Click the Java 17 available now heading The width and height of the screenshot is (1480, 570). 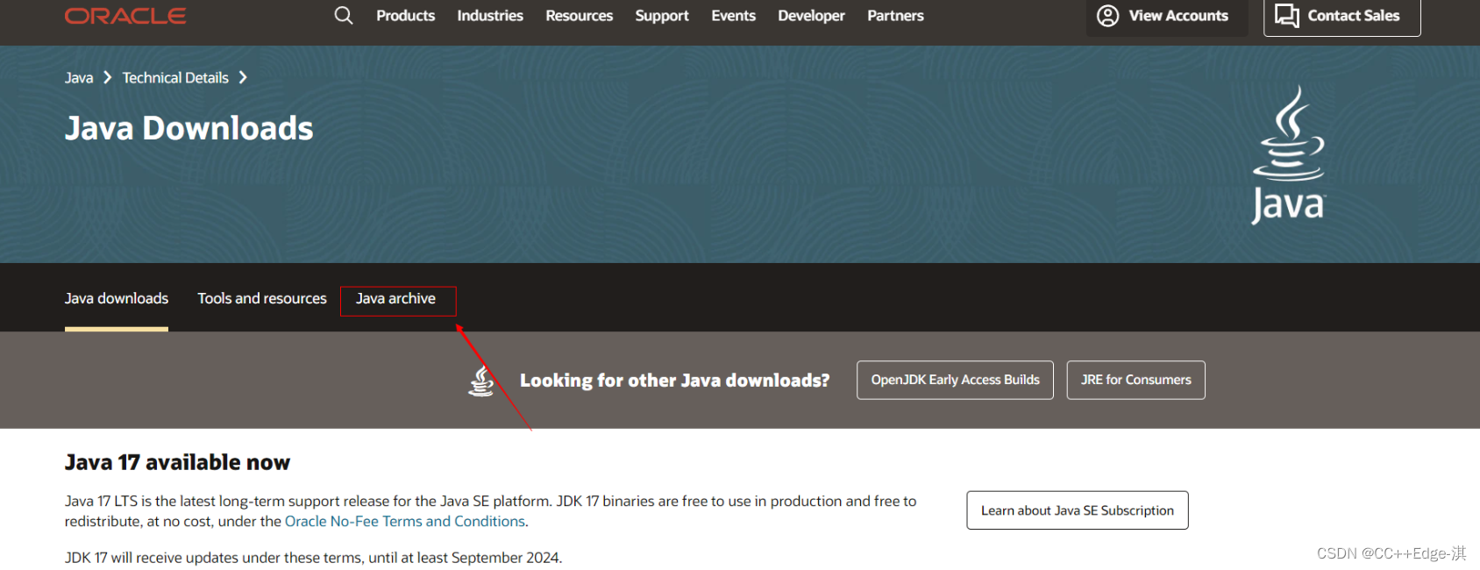(178, 462)
